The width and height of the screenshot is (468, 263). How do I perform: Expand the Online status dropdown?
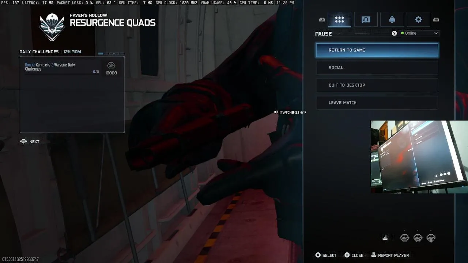pyautogui.click(x=419, y=33)
